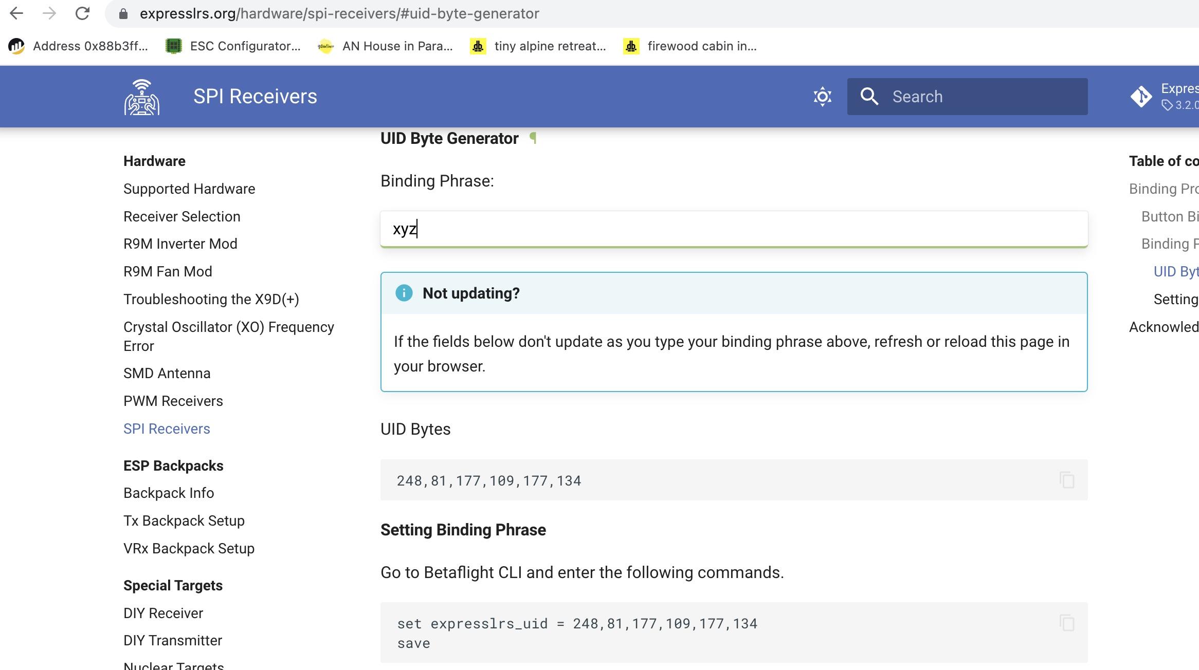Open Supported Hardware sidebar page
1199x670 pixels.
[x=189, y=189]
